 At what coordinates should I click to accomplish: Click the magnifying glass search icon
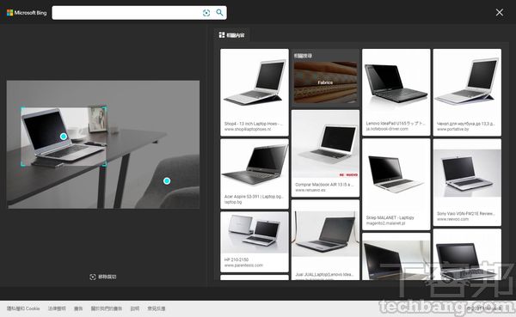coord(219,13)
